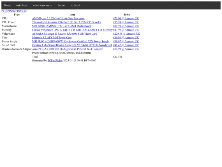
Task: Open the wholesome metal page
Action: (42, 5)
